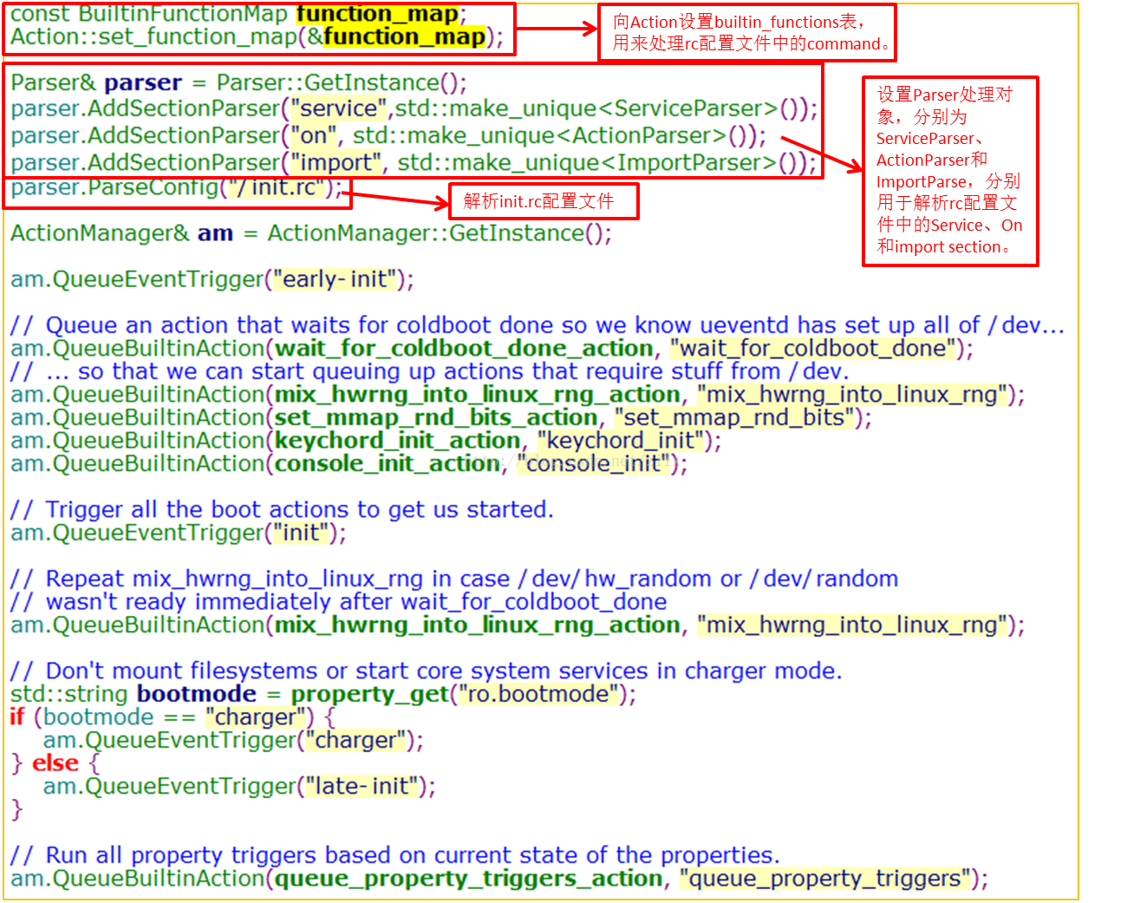This screenshot has height=903, width=1127.
Task: Click the property_get function name
Action: (x=369, y=694)
